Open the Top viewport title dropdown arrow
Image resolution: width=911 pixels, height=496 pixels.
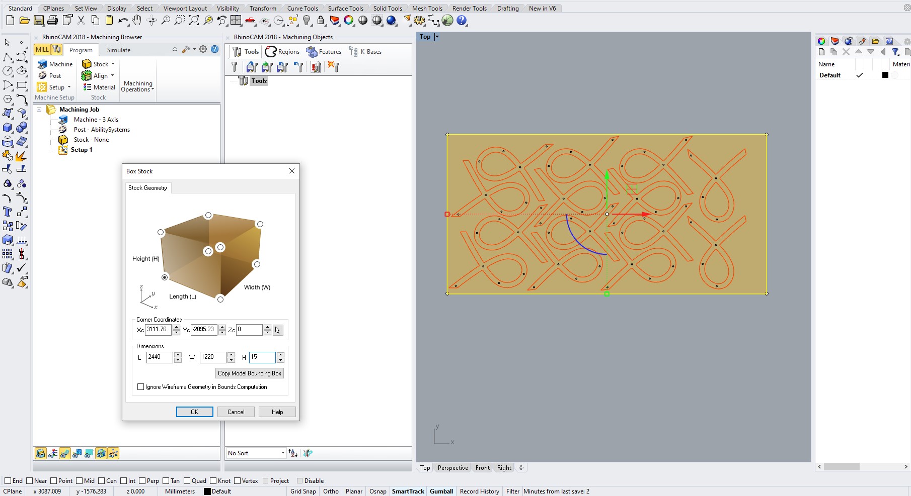coord(437,37)
